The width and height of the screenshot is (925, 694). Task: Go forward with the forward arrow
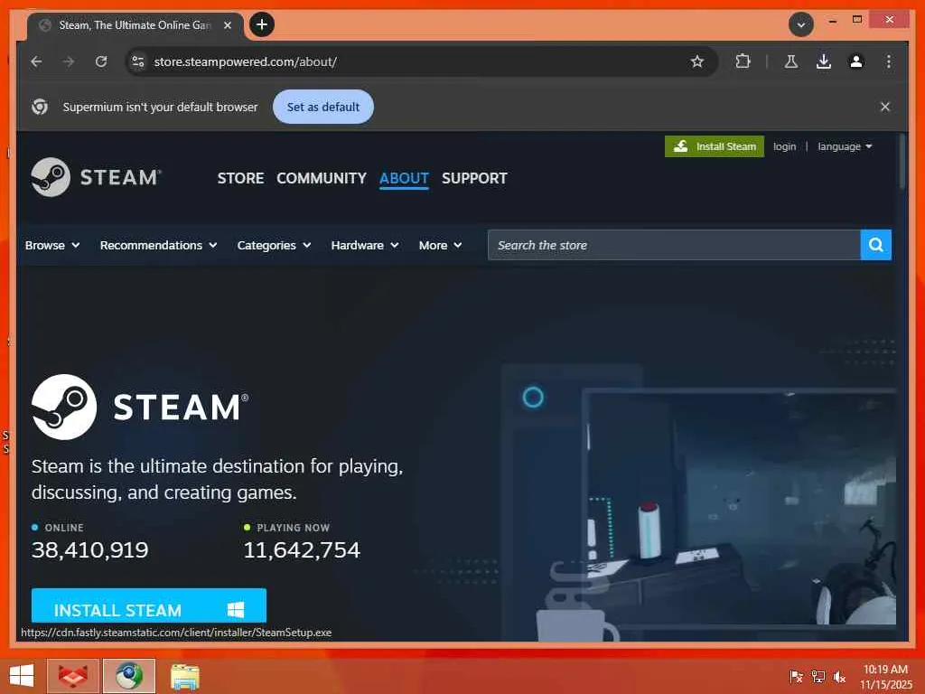click(69, 61)
